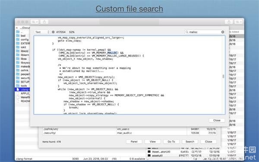Click the right toolbar share icon
Screen dimensions: 259x162
point(229,22)
